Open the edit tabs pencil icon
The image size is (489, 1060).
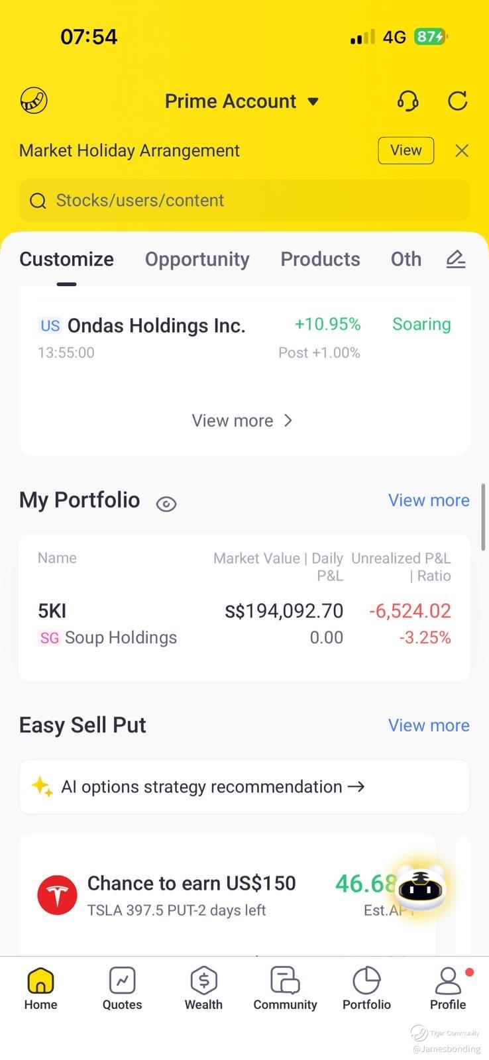455,259
